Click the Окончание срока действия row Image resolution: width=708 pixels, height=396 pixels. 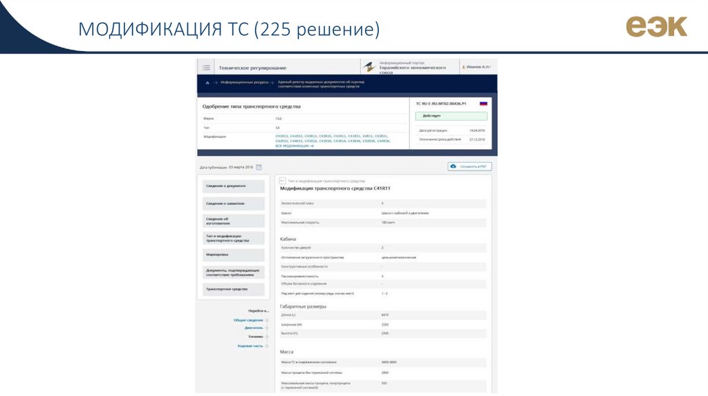point(451,139)
